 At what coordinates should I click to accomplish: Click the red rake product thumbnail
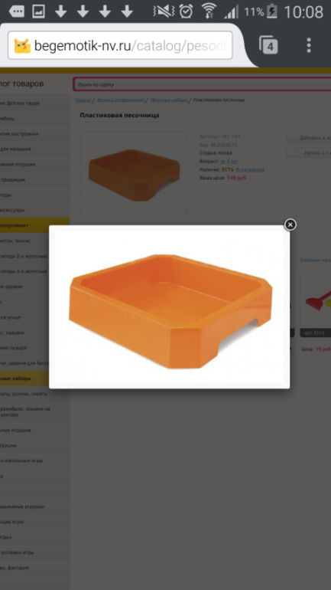[x=317, y=301]
